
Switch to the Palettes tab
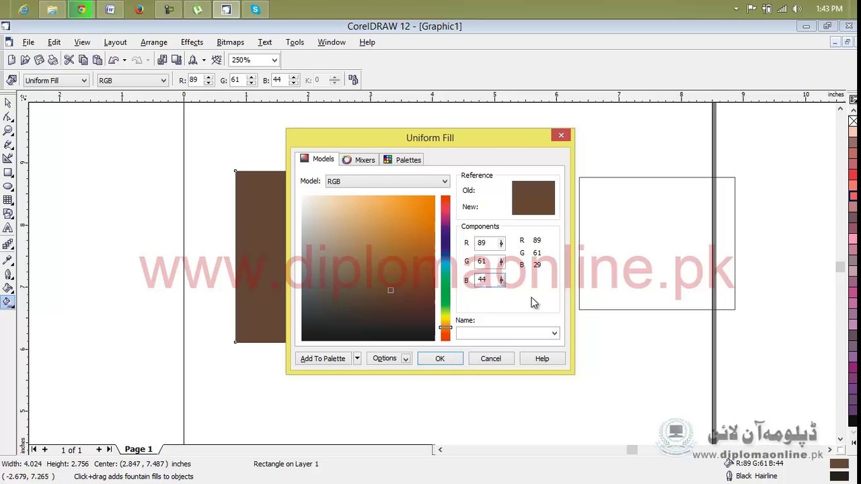pyautogui.click(x=402, y=160)
